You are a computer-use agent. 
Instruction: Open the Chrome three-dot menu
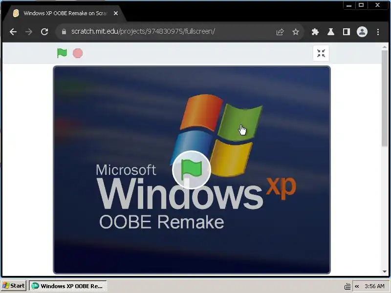[x=378, y=32]
